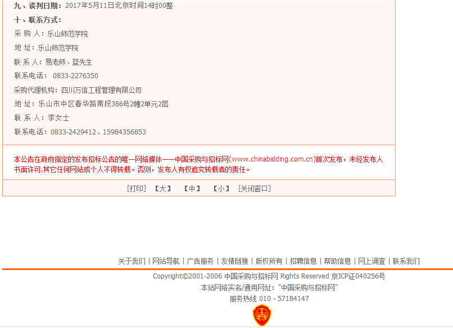
Task: Click the phone numbers 0833-2429412、15984356853
Action: click(x=98, y=132)
